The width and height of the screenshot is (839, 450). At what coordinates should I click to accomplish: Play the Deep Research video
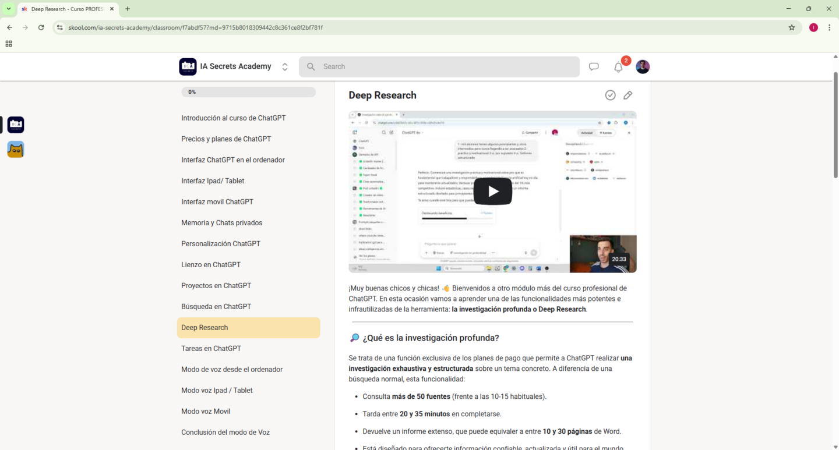[x=493, y=192]
